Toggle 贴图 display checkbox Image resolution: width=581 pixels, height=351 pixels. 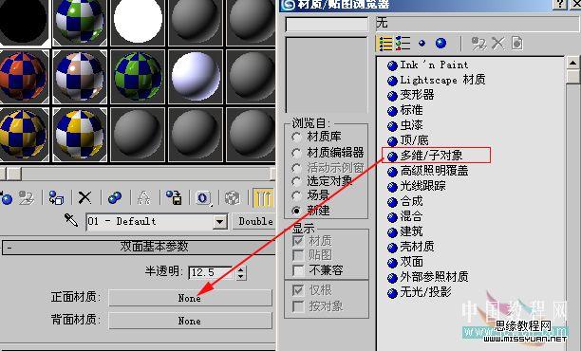click(298, 255)
